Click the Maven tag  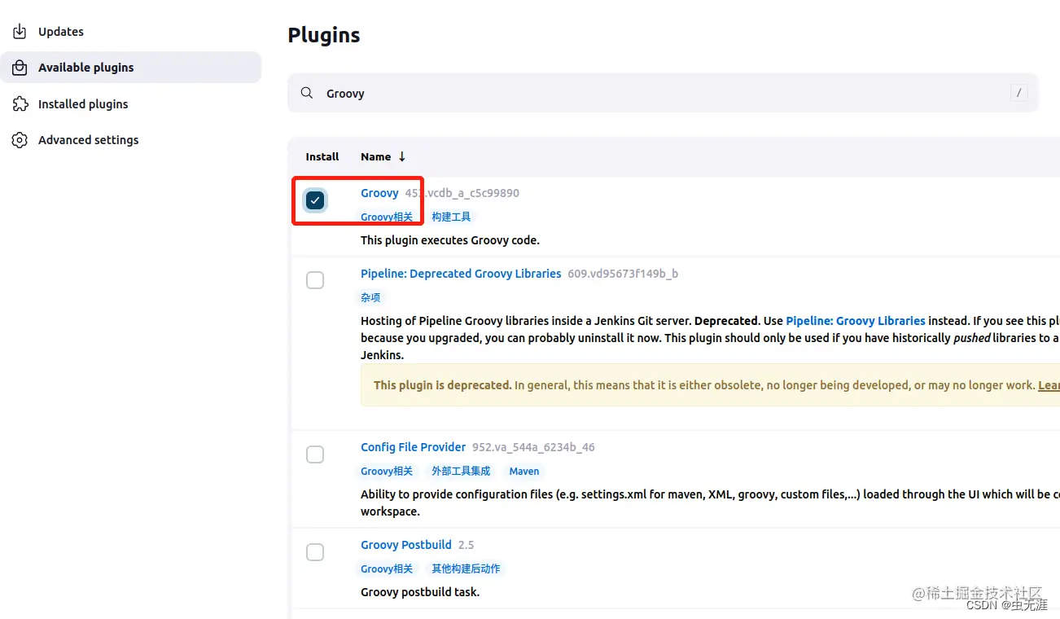tap(524, 471)
